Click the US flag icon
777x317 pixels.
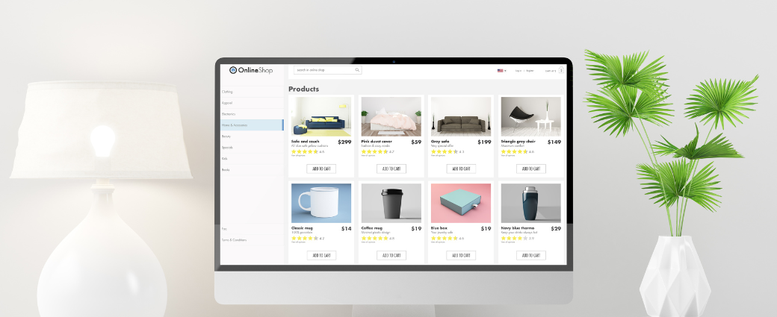(x=500, y=71)
